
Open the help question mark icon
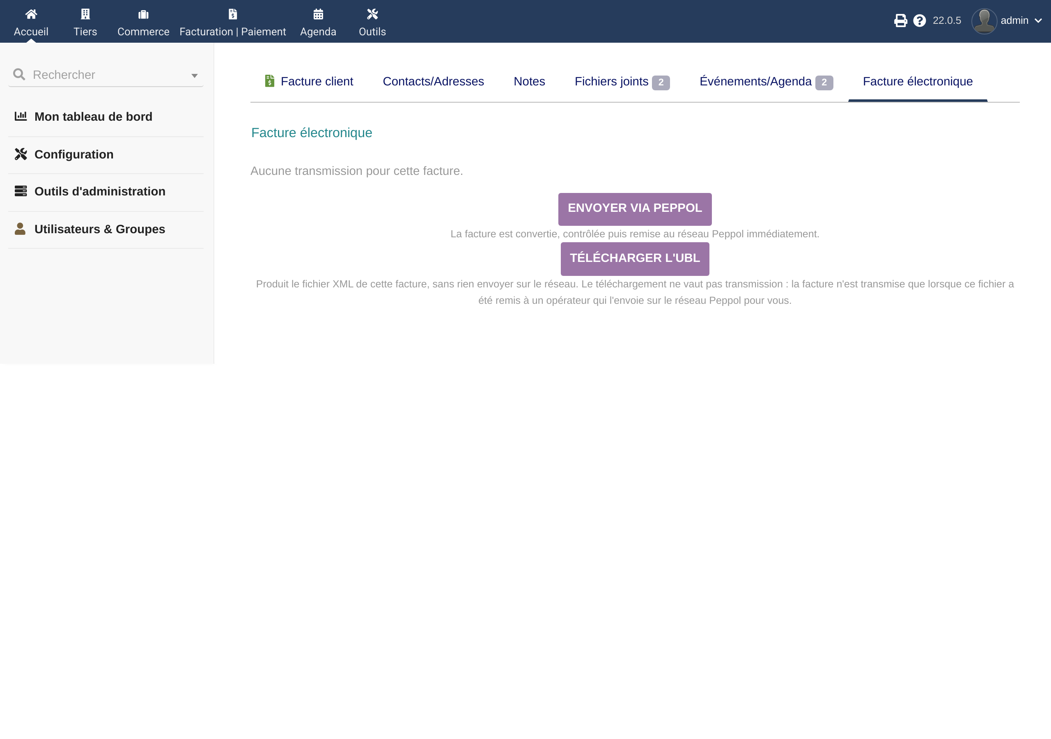(919, 21)
